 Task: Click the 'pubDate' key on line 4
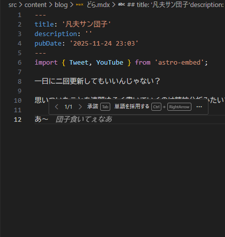(48, 44)
